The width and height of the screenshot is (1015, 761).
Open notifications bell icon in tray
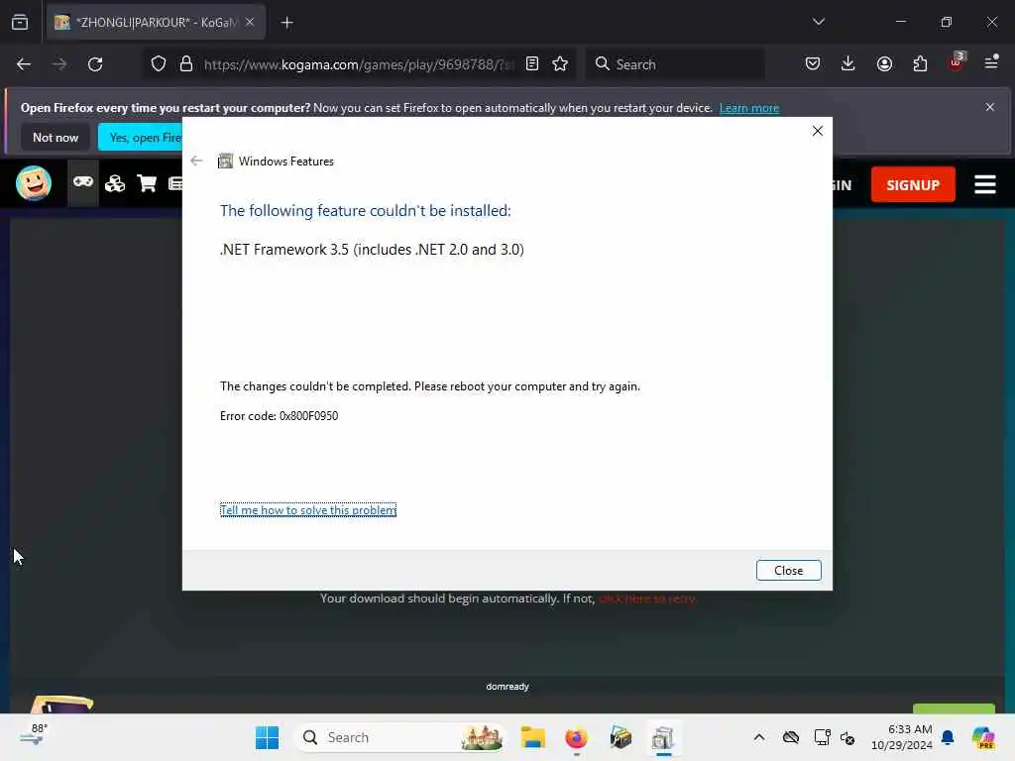[948, 737]
